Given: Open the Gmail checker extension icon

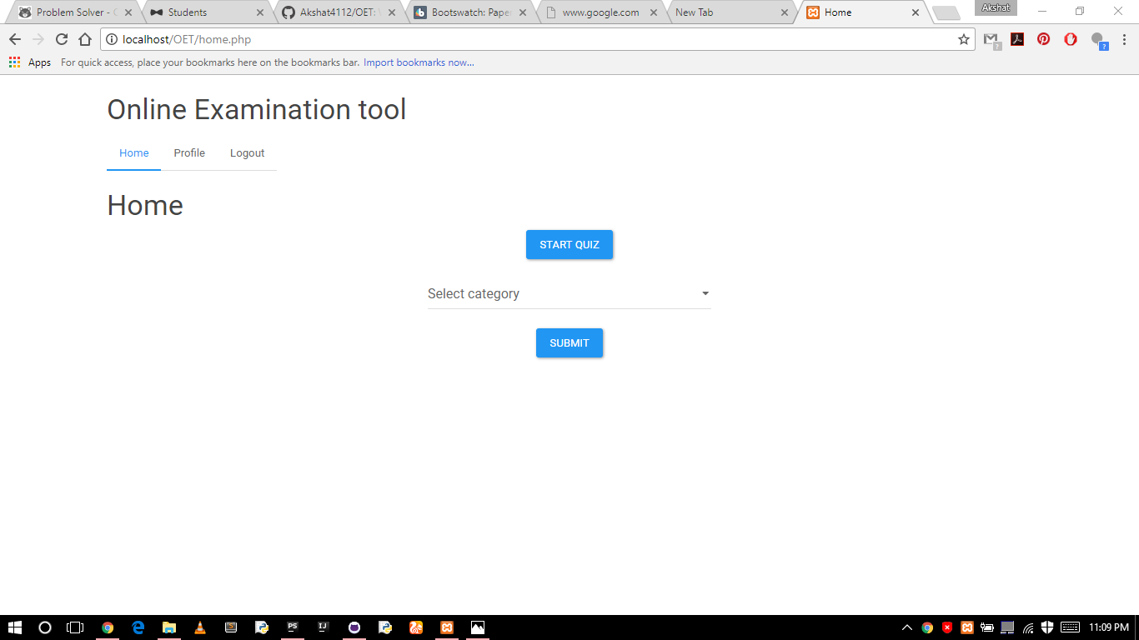Looking at the screenshot, I should (991, 39).
